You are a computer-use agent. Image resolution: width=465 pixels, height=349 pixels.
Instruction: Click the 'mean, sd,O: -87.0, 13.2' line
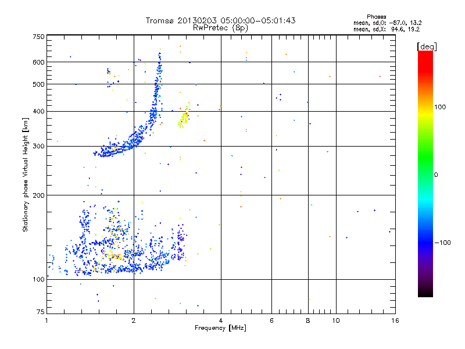click(387, 23)
